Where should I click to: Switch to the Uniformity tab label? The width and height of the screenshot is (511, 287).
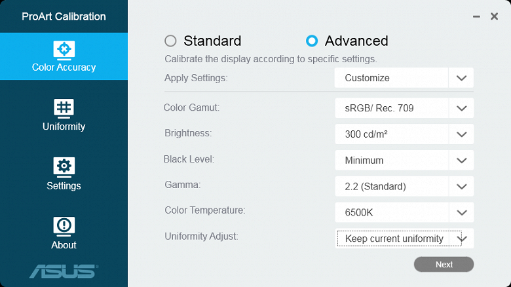coord(64,126)
